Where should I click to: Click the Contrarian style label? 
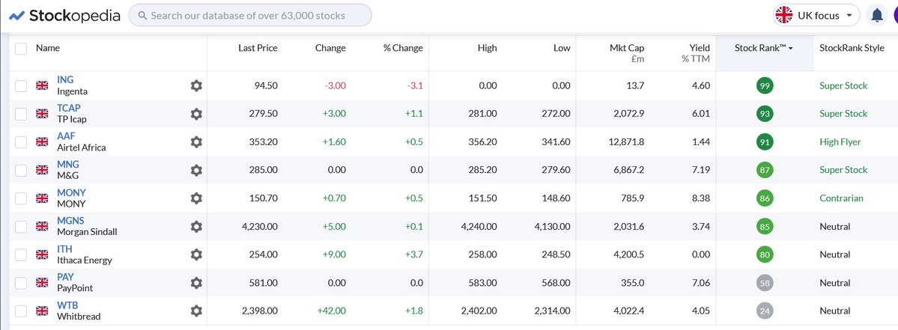click(841, 198)
